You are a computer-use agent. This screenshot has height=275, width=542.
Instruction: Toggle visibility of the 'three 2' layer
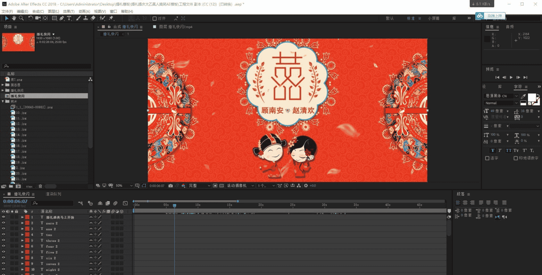[4, 240]
